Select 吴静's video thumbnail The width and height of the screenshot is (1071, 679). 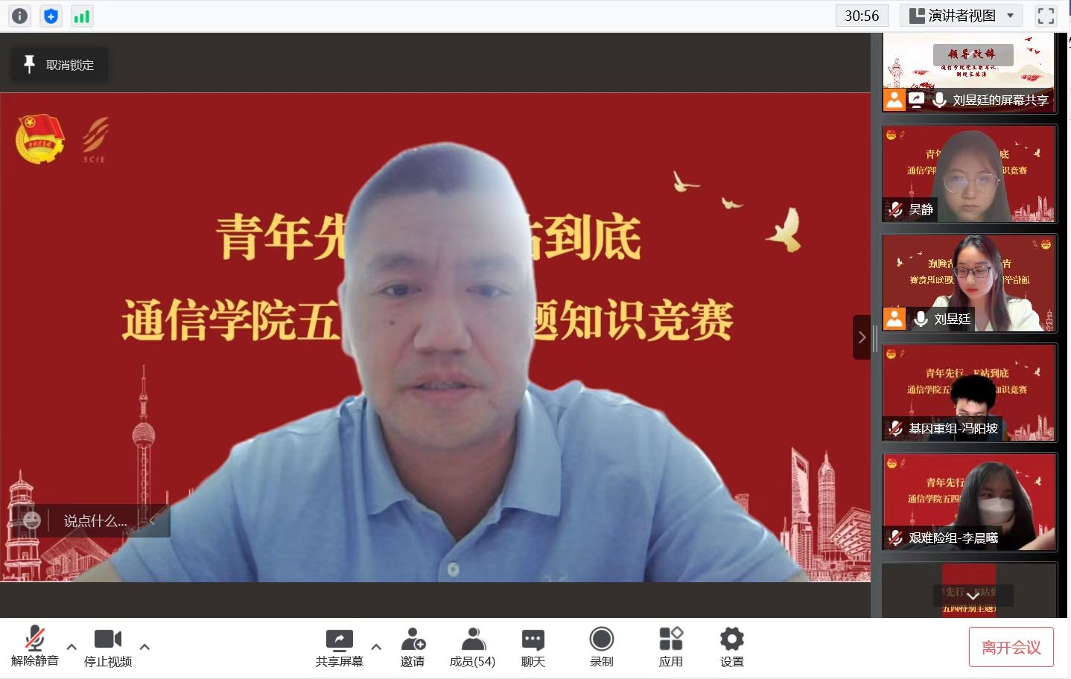[x=969, y=173]
